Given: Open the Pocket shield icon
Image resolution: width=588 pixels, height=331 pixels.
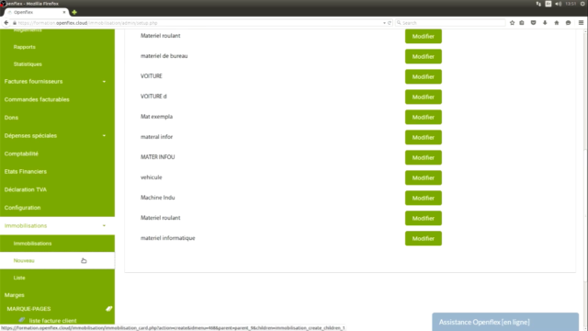Looking at the screenshot, I should pos(533,23).
